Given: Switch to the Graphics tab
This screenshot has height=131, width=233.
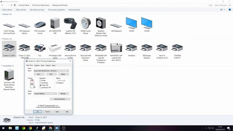Looking at the screenshot, I should pos(37,65).
